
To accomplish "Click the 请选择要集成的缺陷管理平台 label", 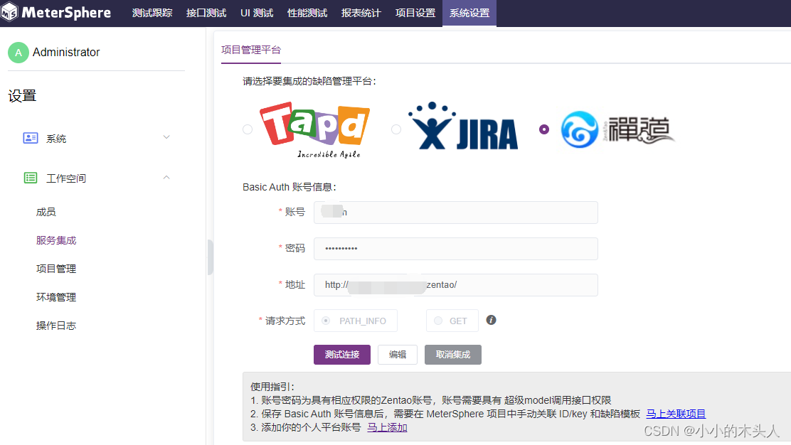I will pyautogui.click(x=309, y=81).
